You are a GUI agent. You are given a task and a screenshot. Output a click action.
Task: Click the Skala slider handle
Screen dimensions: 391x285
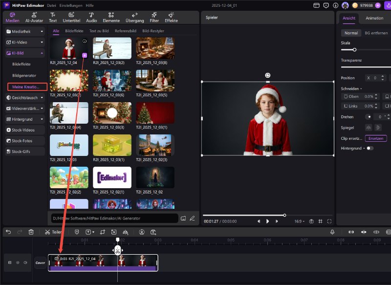click(x=354, y=49)
